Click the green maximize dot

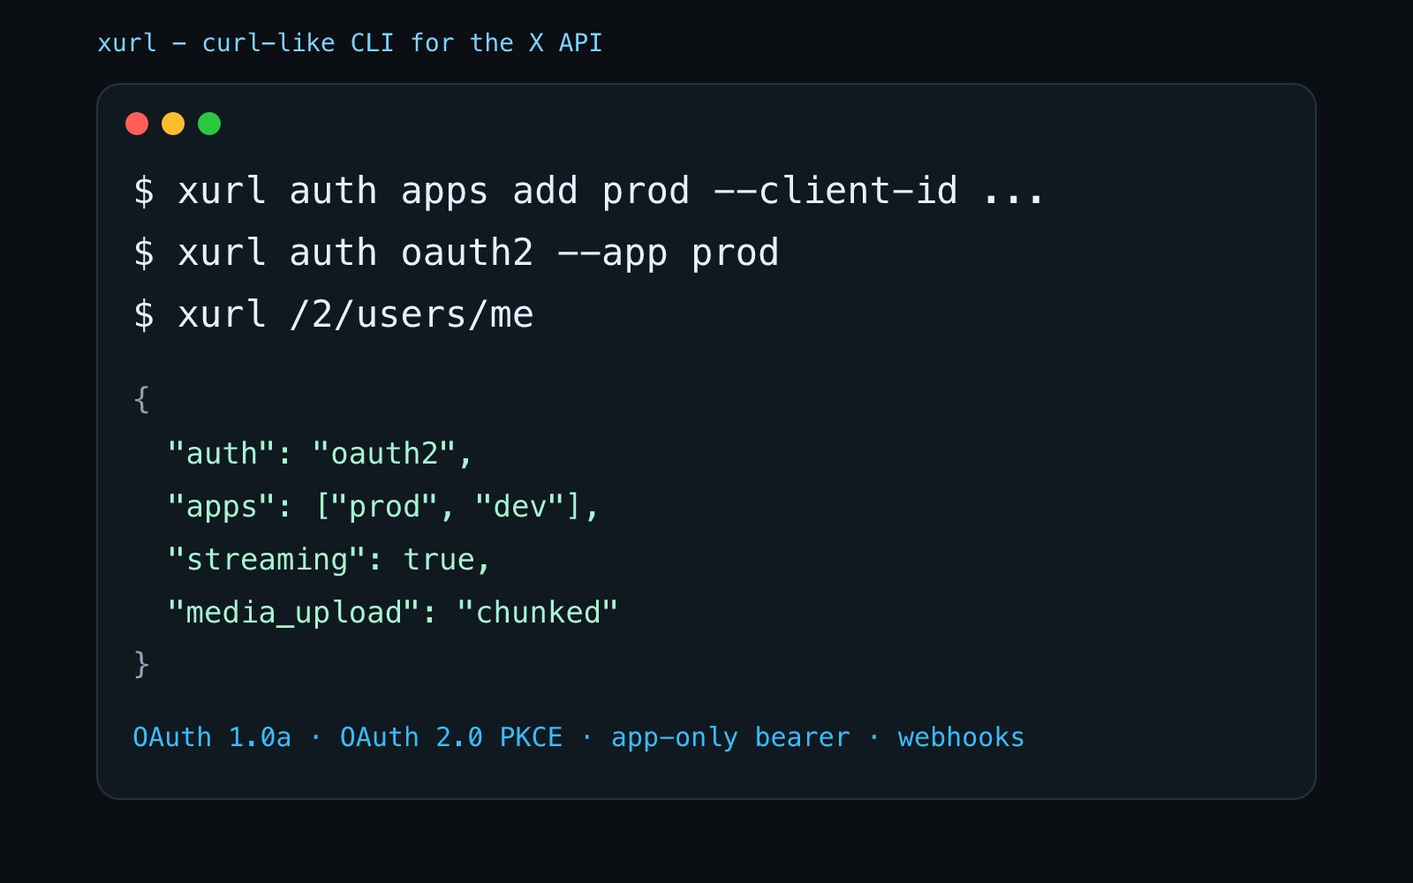[x=209, y=124]
